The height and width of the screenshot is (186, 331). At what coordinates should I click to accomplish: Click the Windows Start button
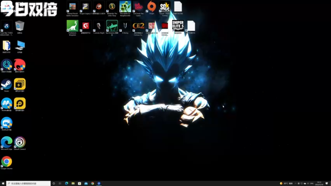pos(3,184)
